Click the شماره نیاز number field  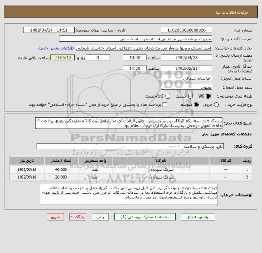coord(186,30)
